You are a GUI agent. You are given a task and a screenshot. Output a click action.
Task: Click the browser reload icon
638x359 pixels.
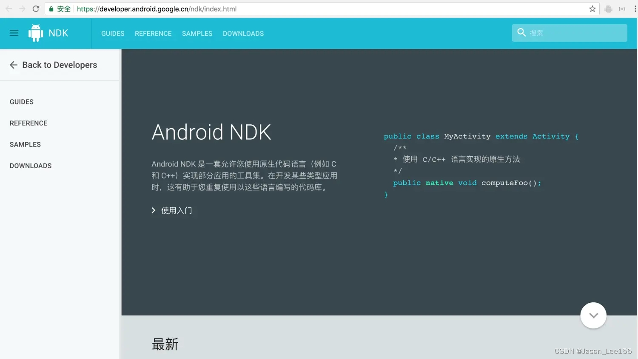36,8
